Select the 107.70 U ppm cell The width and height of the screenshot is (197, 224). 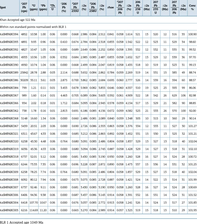tap(34, 203)
